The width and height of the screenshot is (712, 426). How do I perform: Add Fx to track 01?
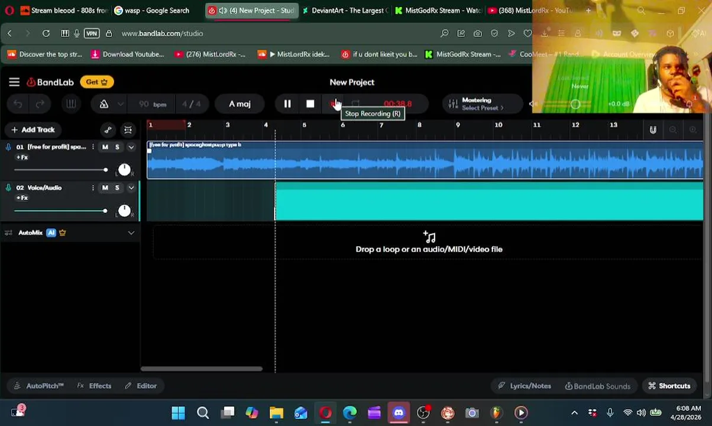[x=22, y=157]
